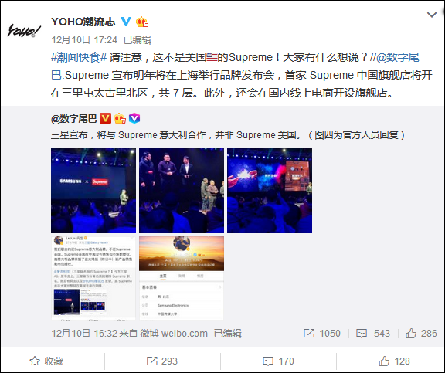Open the 170 comments section

278,361
